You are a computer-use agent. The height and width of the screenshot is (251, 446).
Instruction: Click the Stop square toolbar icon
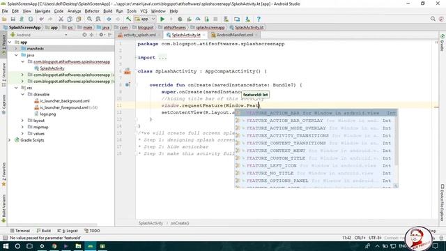click(x=215, y=19)
